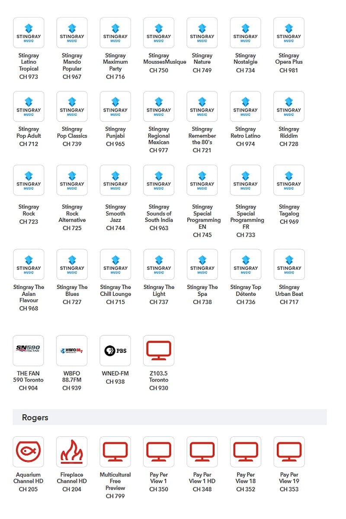346x519 pixels.
Task: Click the 'CH 973' channel number text
Action: (x=29, y=77)
